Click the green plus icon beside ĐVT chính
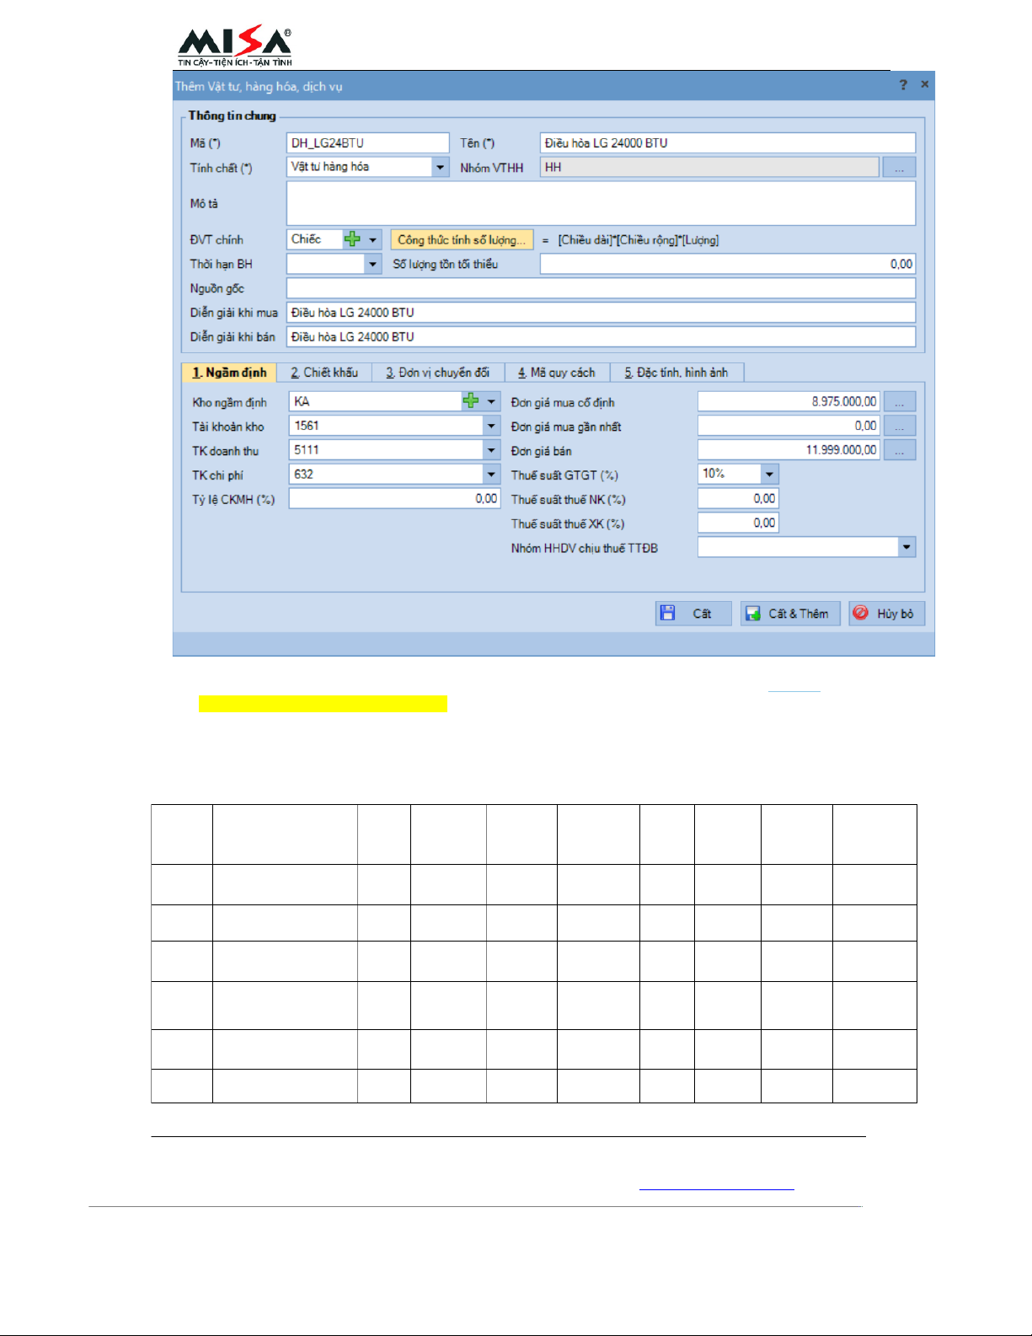Screen dimensions: 1032x1336 click(x=353, y=239)
